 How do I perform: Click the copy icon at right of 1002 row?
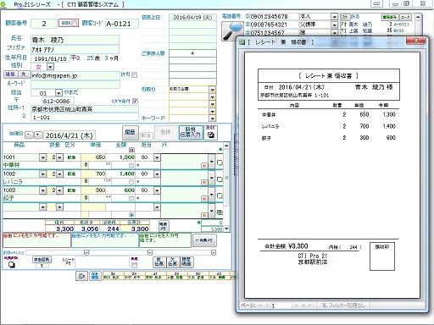click(220, 179)
